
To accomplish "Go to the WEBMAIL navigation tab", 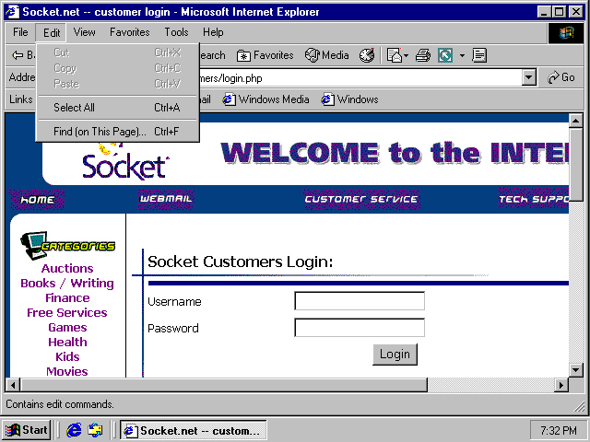I will point(166,199).
